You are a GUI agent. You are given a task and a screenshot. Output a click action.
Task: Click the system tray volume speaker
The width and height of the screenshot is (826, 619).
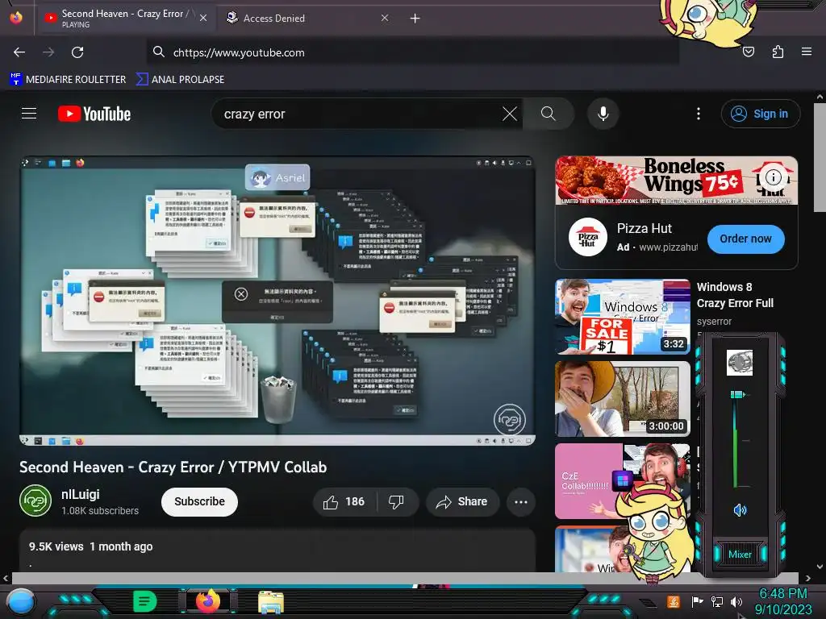pyautogui.click(x=736, y=601)
